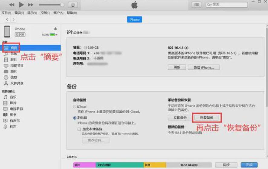Image resolution: width=268 pixels, height=169 pixels.
Task: Select 照片 in the sidebar
Action: 14,71
